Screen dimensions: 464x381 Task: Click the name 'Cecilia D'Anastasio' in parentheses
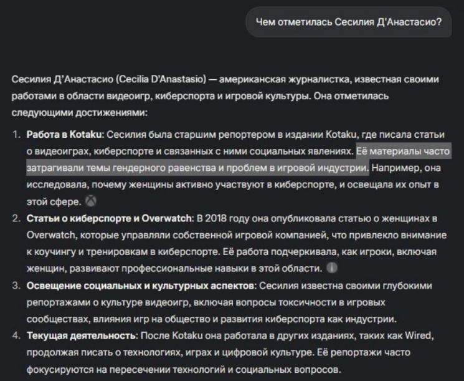click(x=161, y=79)
